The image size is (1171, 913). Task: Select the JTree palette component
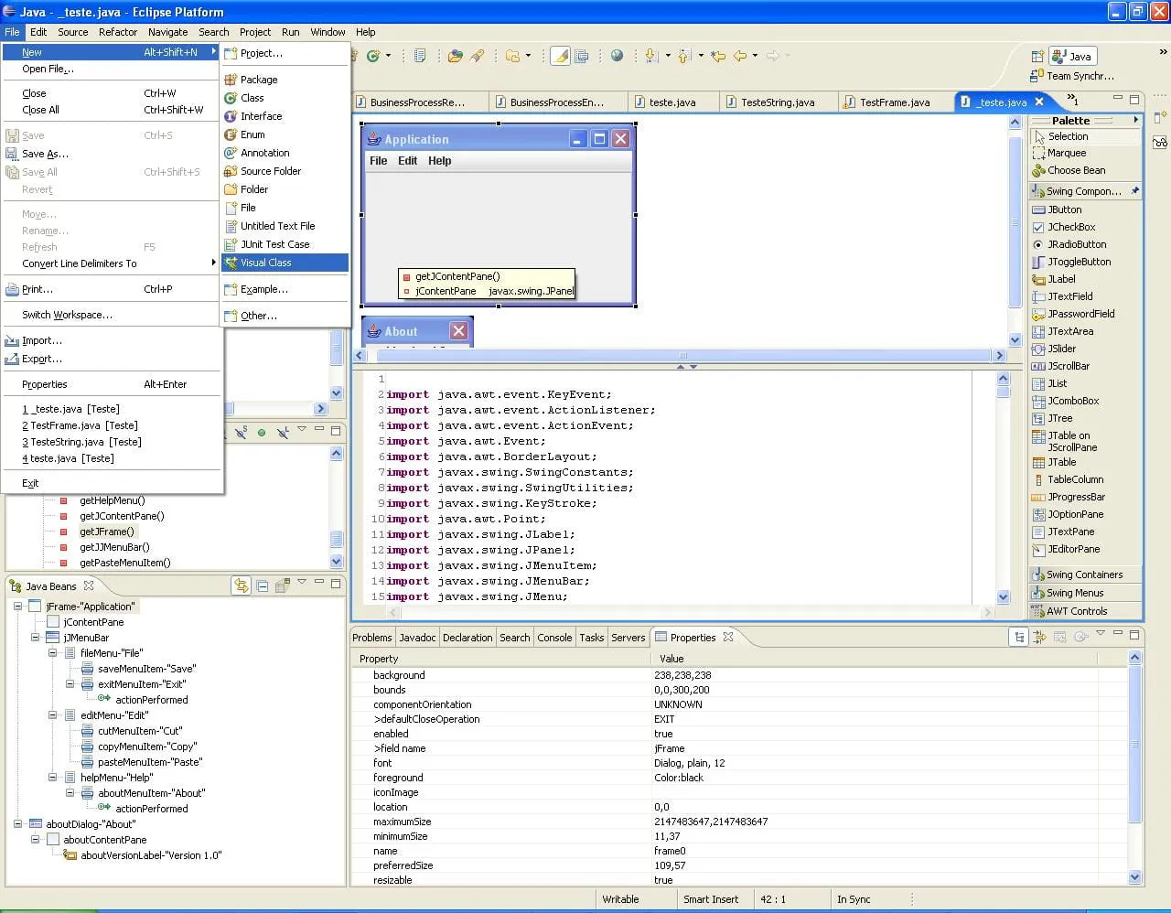[x=1059, y=418]
